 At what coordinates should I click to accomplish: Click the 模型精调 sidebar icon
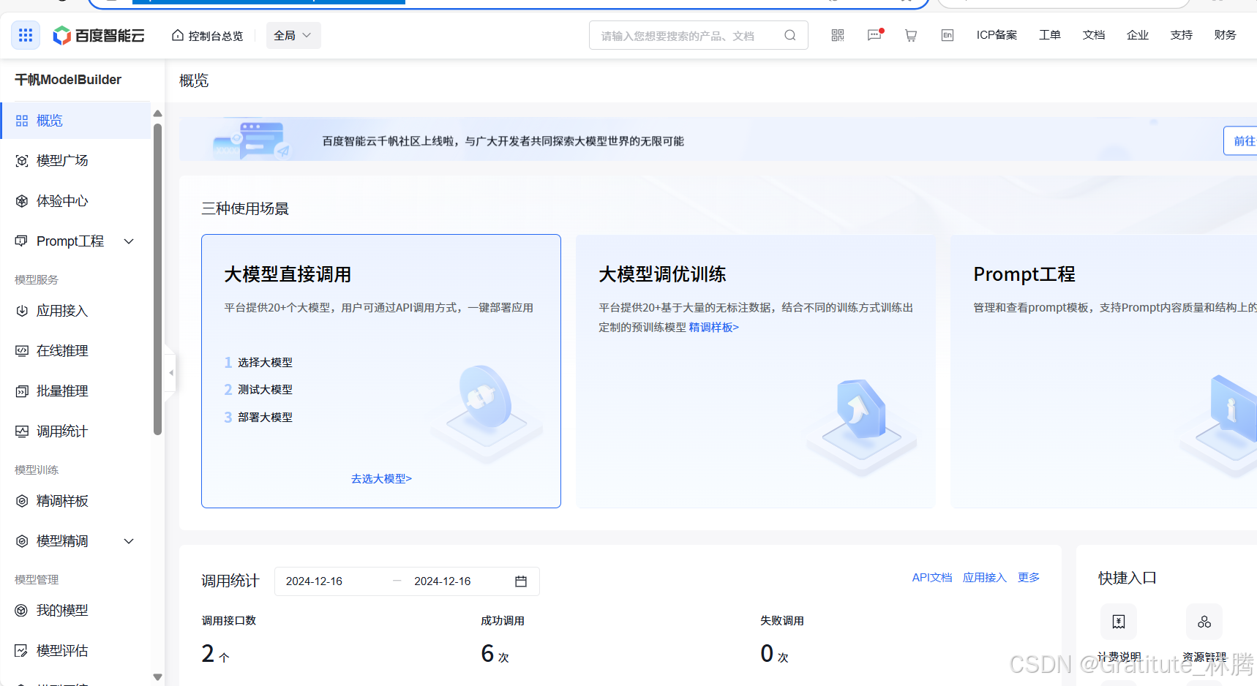click(x=22, y=541)
